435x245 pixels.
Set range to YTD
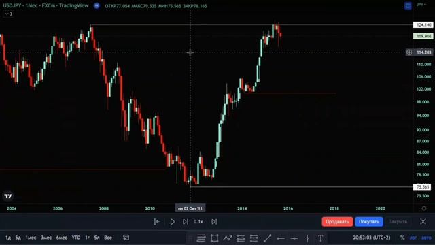[x=76, y=238]
